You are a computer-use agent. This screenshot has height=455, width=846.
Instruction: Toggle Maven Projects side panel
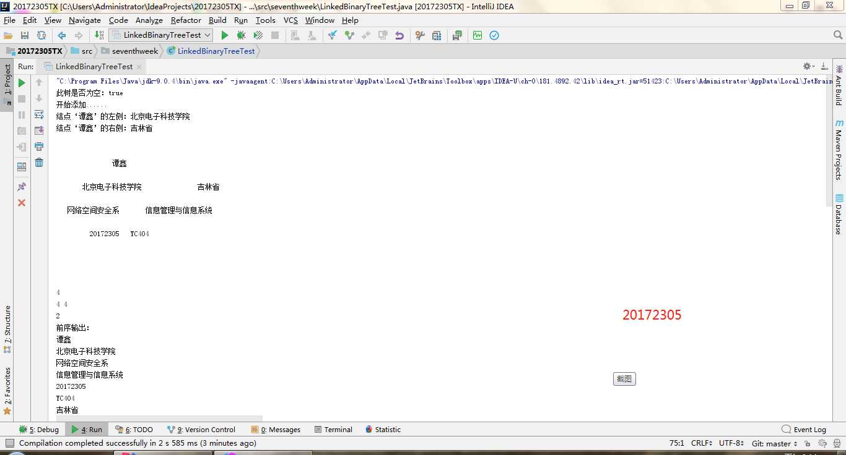tap(839, 150)
